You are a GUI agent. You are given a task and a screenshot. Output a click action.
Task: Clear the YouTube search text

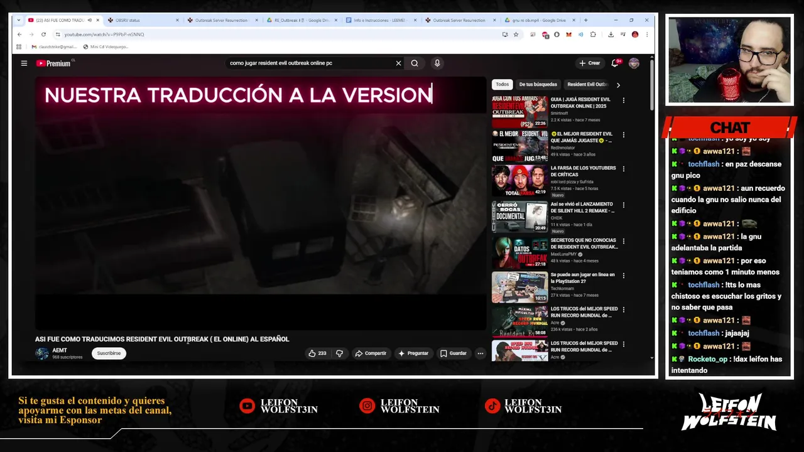[398, 63]
